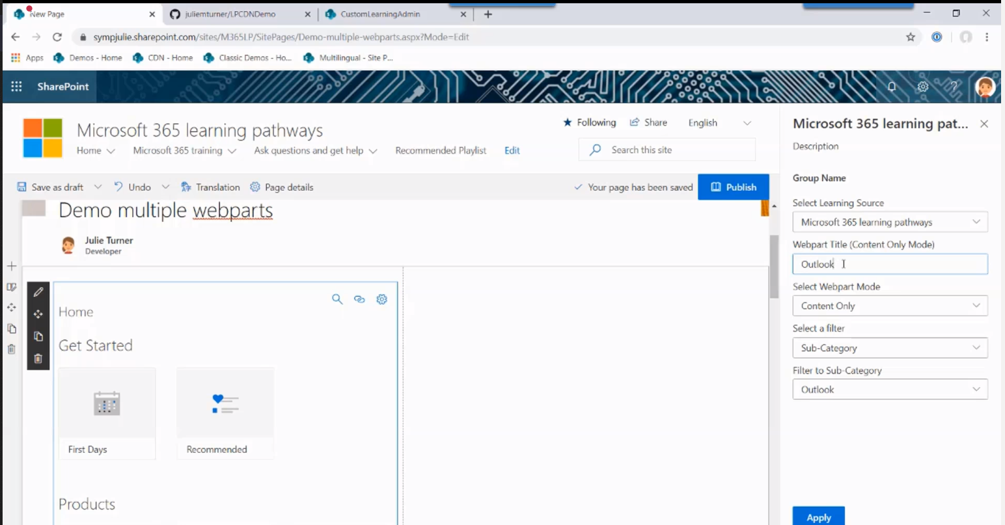Bookmark the page with the star icon
Image resolution: width=1005 pixels, height=525 pixels.
911,37
